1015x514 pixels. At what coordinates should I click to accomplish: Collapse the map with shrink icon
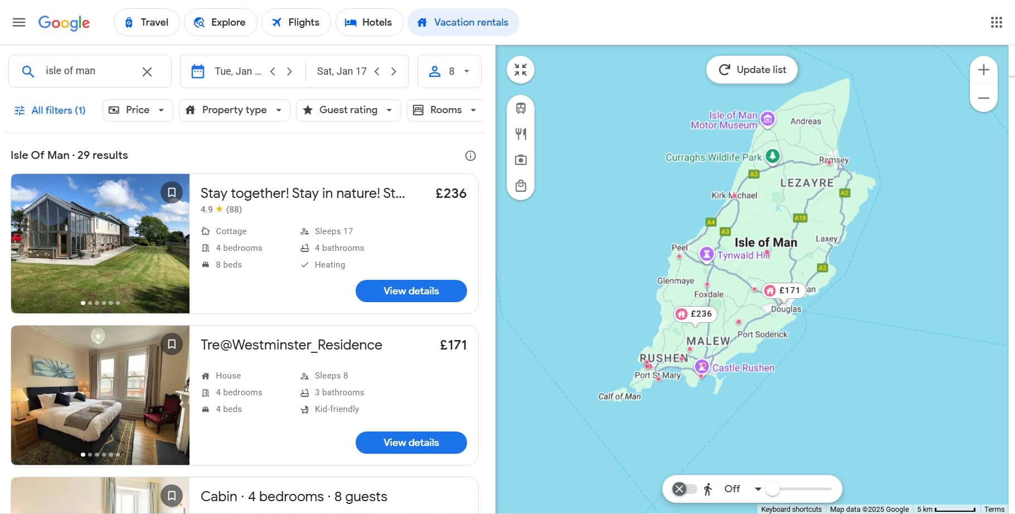point(521,70)
